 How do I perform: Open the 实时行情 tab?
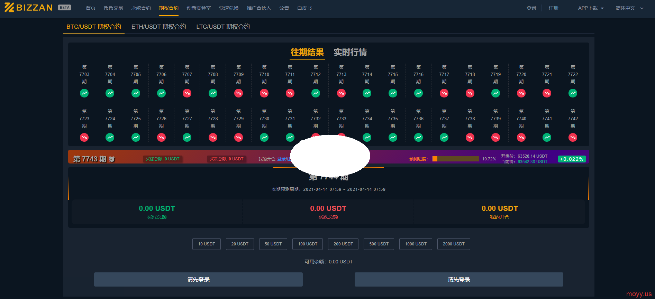click(350, 52)
